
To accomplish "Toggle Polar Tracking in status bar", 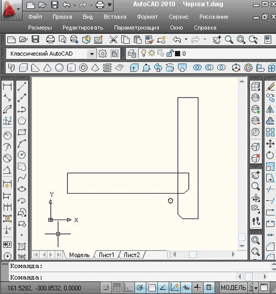I will (140, 287).
